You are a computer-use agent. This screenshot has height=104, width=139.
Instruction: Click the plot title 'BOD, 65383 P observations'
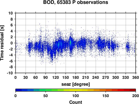click(76, 2)
